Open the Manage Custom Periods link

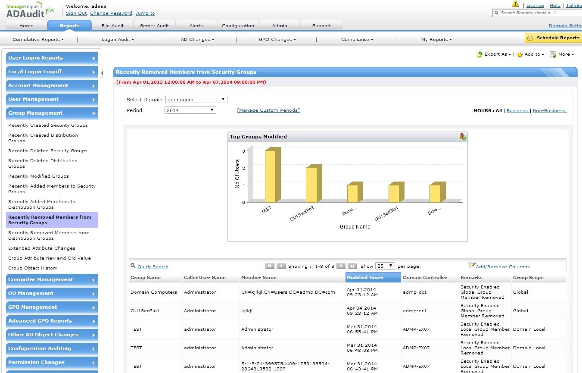tap(268, 110)
